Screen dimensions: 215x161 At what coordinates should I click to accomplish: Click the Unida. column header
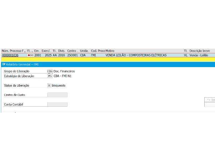coord(84,51)
